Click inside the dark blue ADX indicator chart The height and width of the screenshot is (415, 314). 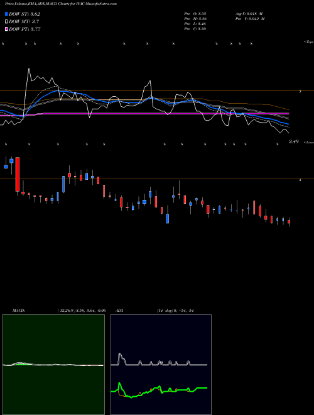[161, 365]
